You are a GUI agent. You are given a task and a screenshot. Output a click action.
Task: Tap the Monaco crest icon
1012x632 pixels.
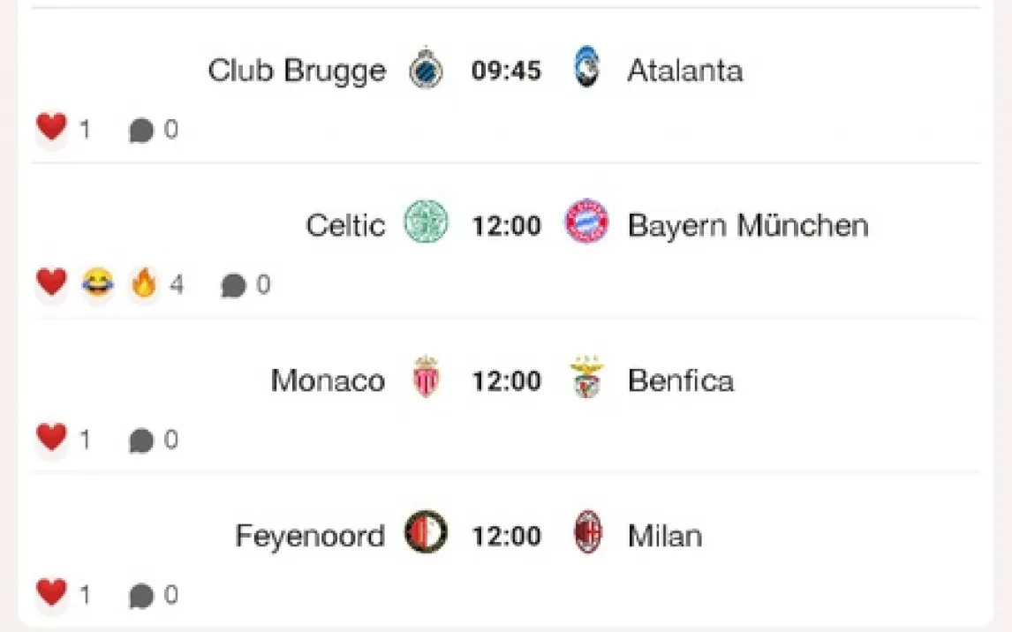tap(426, 377)
